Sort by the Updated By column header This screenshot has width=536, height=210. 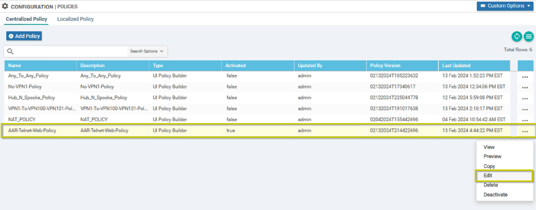[330, 66]
